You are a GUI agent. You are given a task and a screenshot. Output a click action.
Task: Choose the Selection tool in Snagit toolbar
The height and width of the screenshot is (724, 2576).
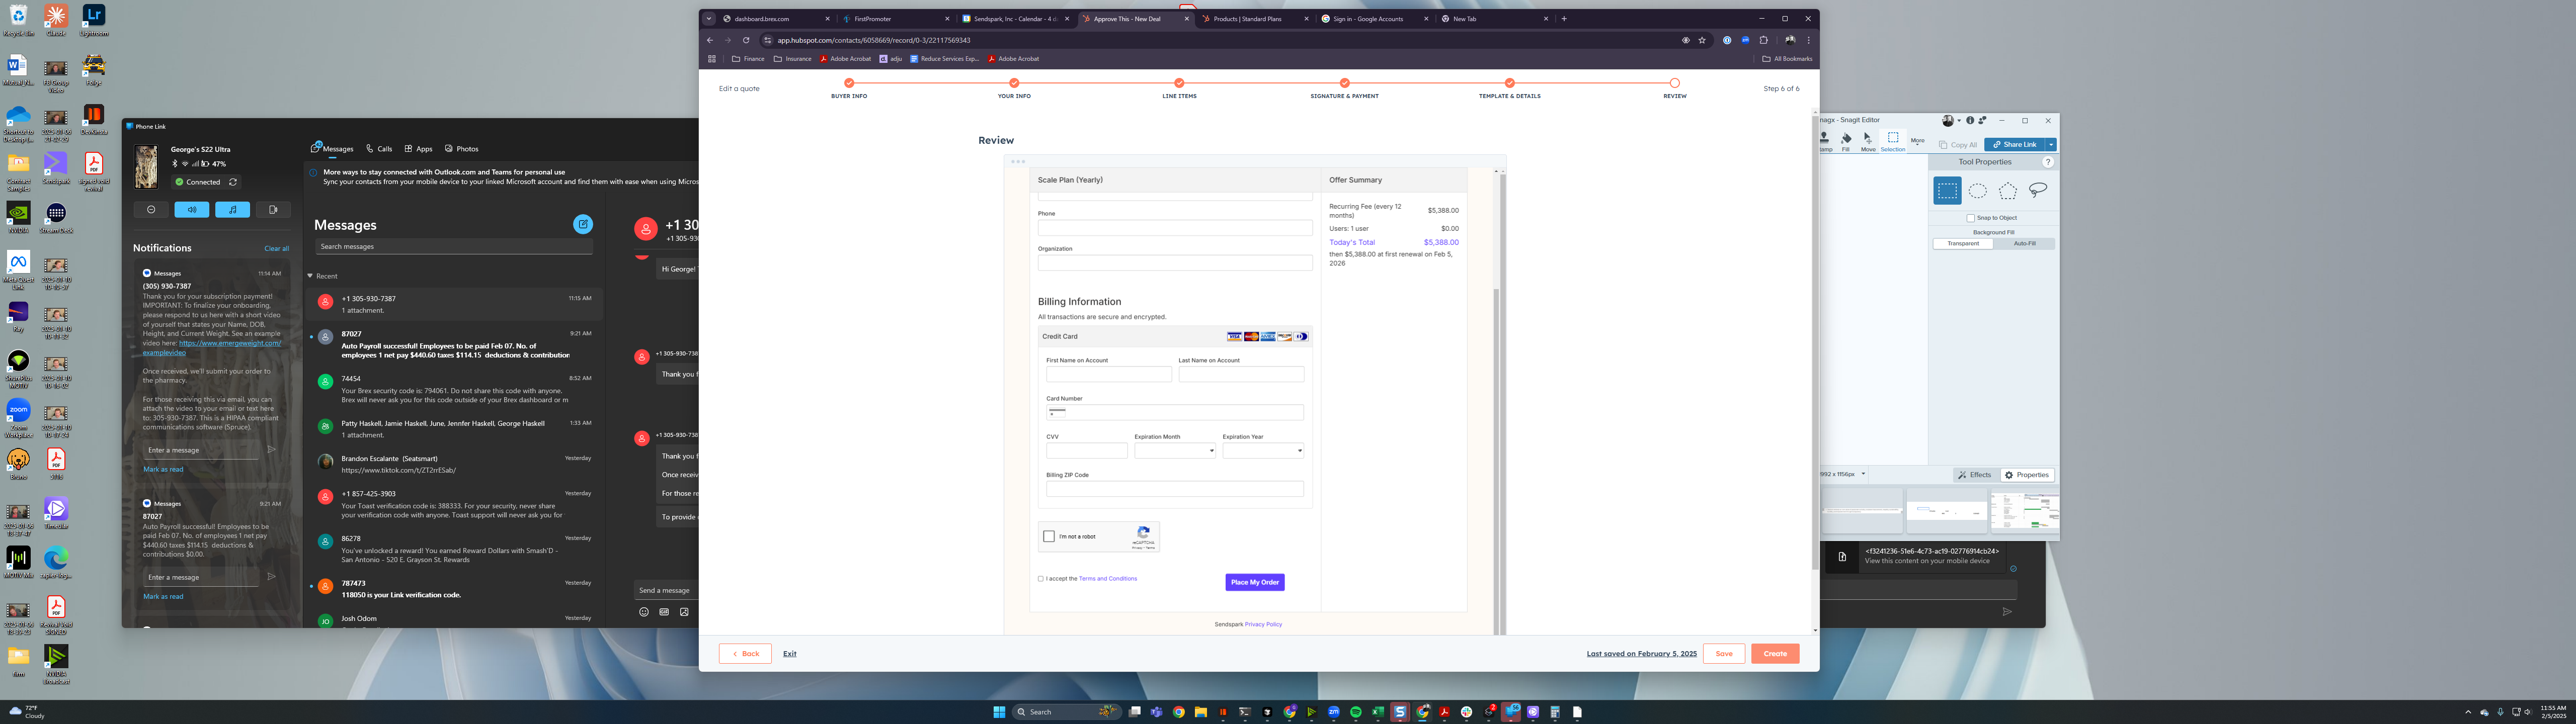[1893, 141]
